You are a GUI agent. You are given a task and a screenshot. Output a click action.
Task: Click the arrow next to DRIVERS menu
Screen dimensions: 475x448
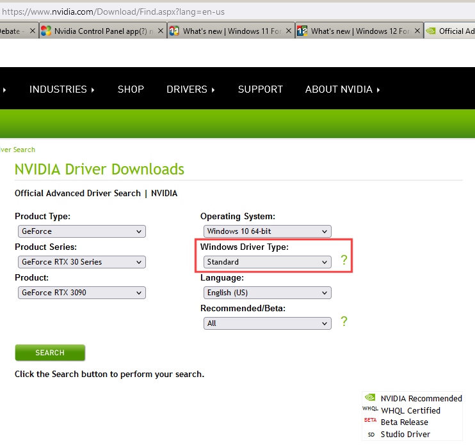click(x=213, y=90)
